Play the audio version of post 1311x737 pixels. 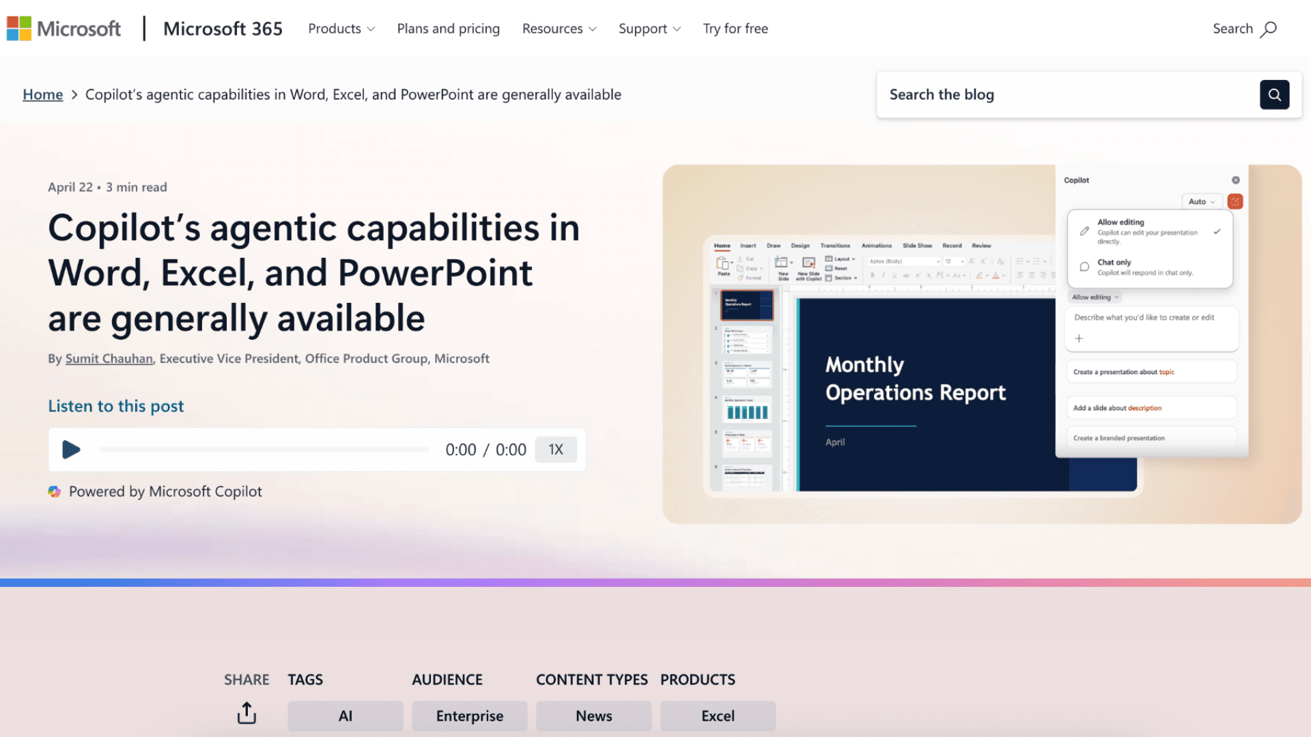click(x=71, y=450)
